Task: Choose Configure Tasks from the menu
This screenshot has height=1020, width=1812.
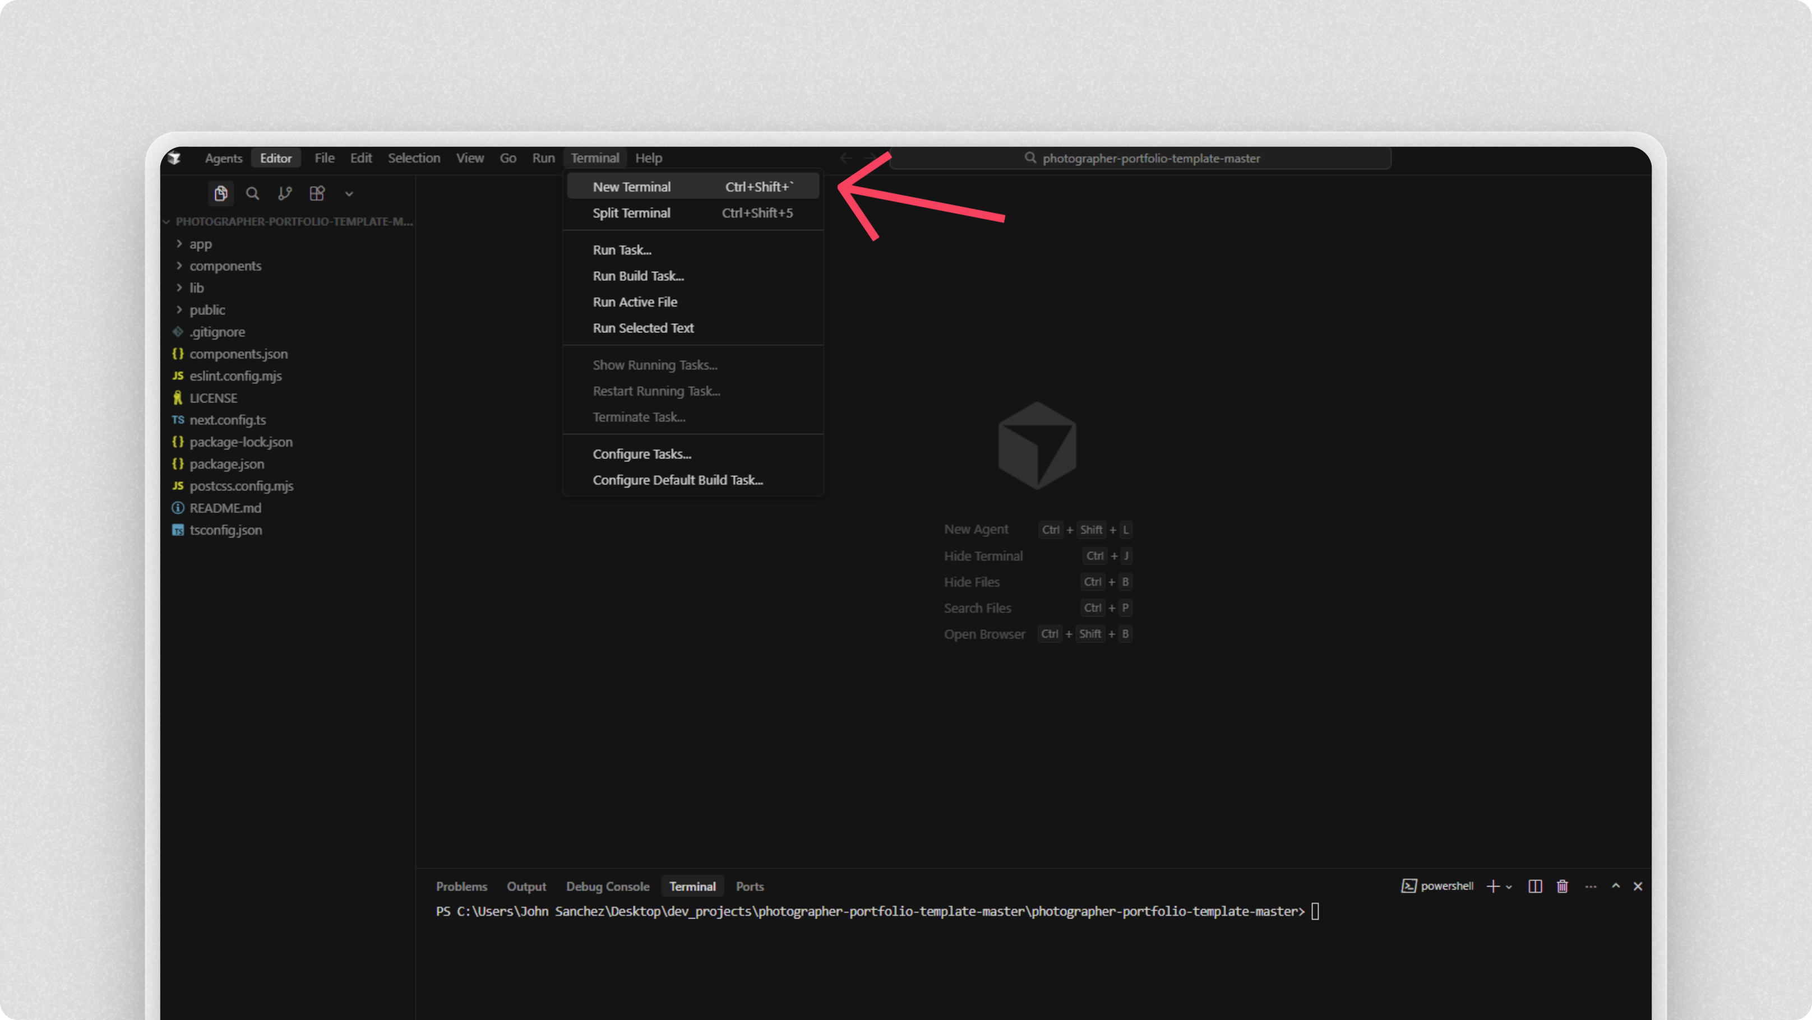Action: (x=642, y=453)
